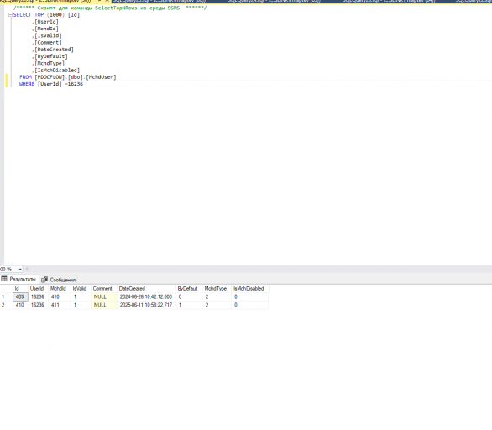Image resolution: width=492 pixels, height=430 pixels.
Task: Select the DateCreated column header in results
Action: pos(146,289)
